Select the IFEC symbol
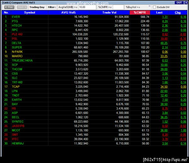 (x=15, y=139)
